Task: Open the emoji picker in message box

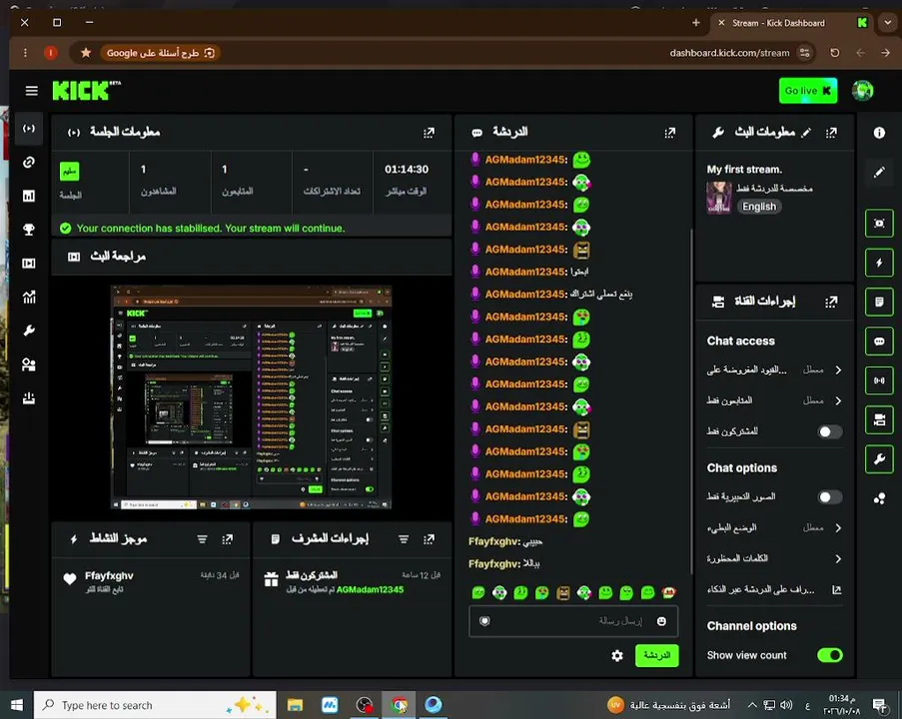Action: click(x=661, y=621)
